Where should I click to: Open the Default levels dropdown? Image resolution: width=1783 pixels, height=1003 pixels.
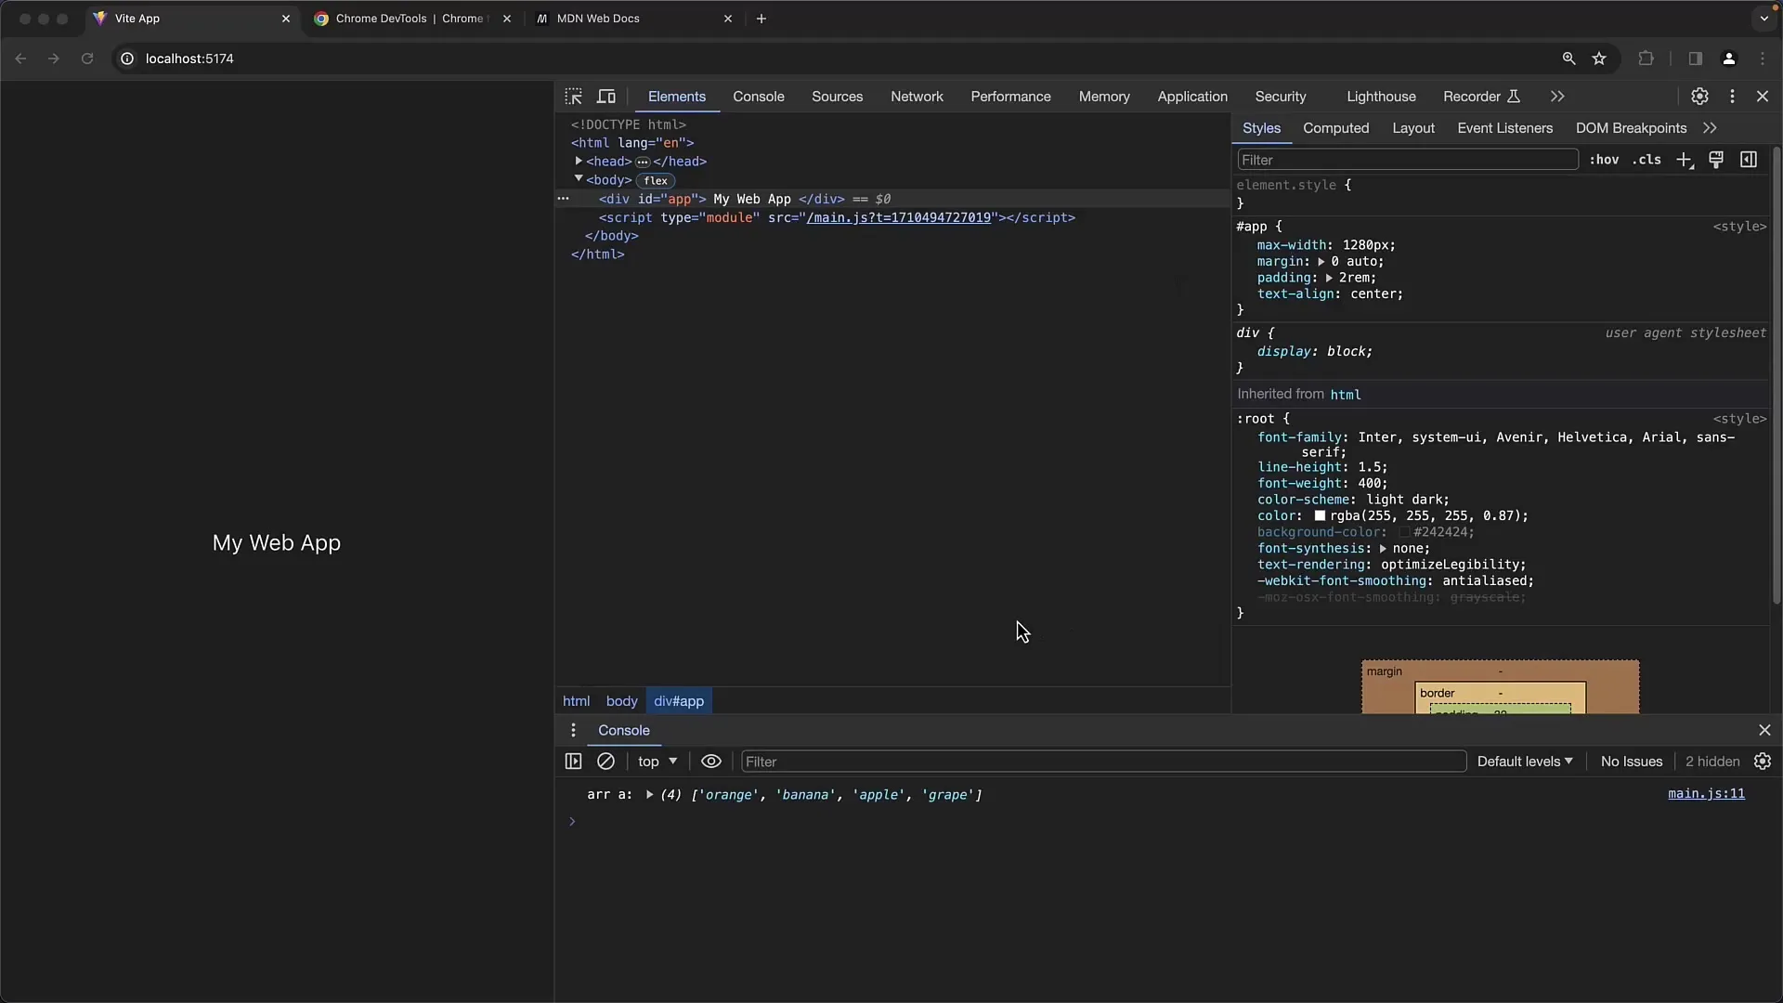pyautogui.click(x=1525, y=762)
